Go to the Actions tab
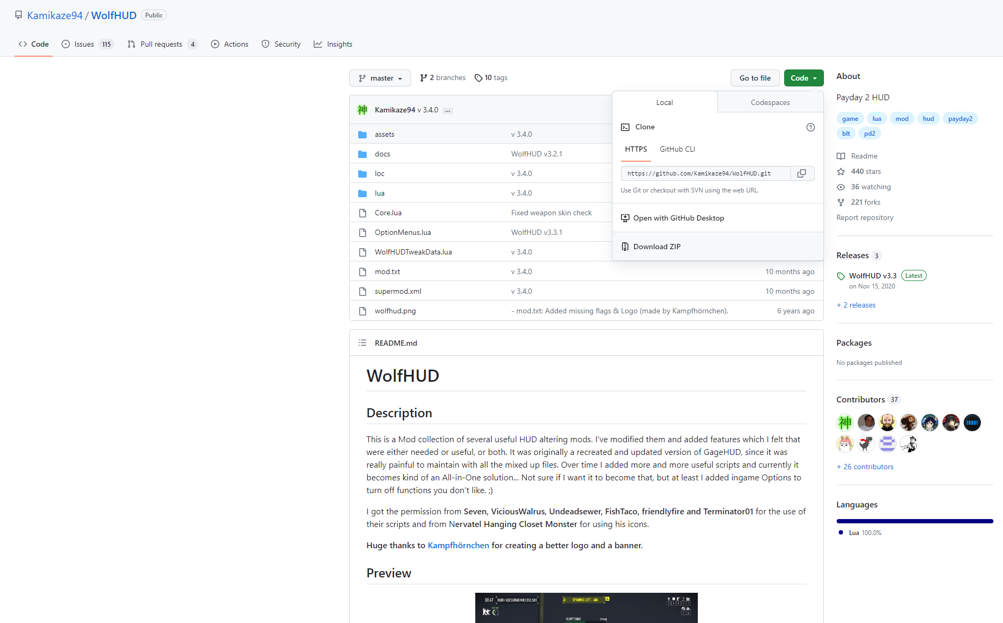This screenshot has height=623, width=1003. pyautogui.click(x=230, y=44)
